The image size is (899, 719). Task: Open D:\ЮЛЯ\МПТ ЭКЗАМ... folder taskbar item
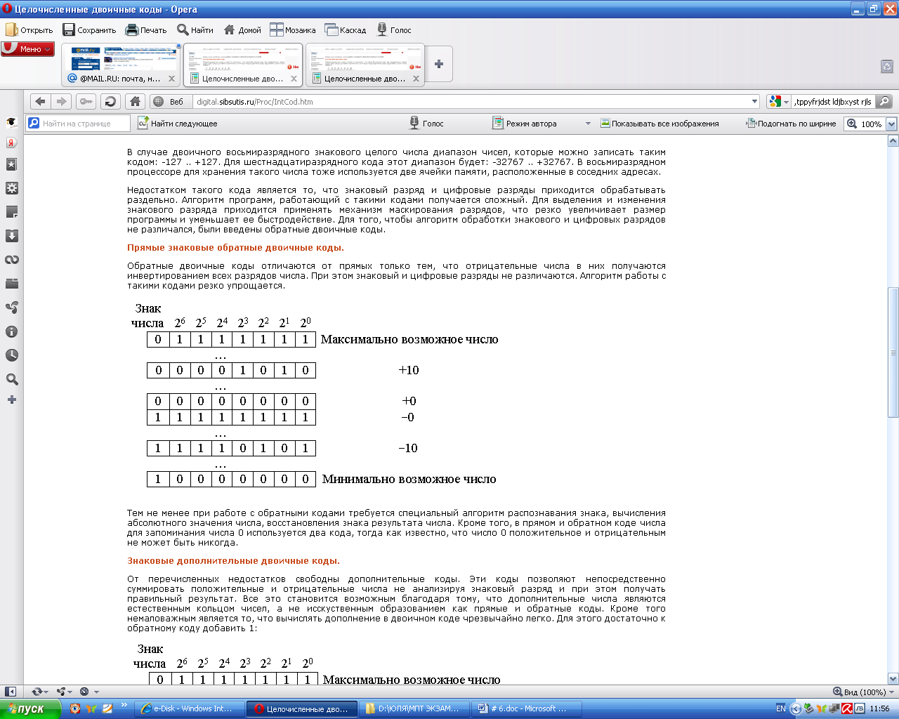(415, 708)
